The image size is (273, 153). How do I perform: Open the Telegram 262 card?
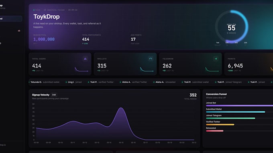pyautogui.click(x=190, y=64)
